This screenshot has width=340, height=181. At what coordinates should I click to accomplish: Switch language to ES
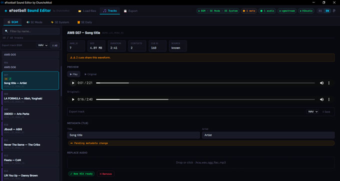pos(320,11)
